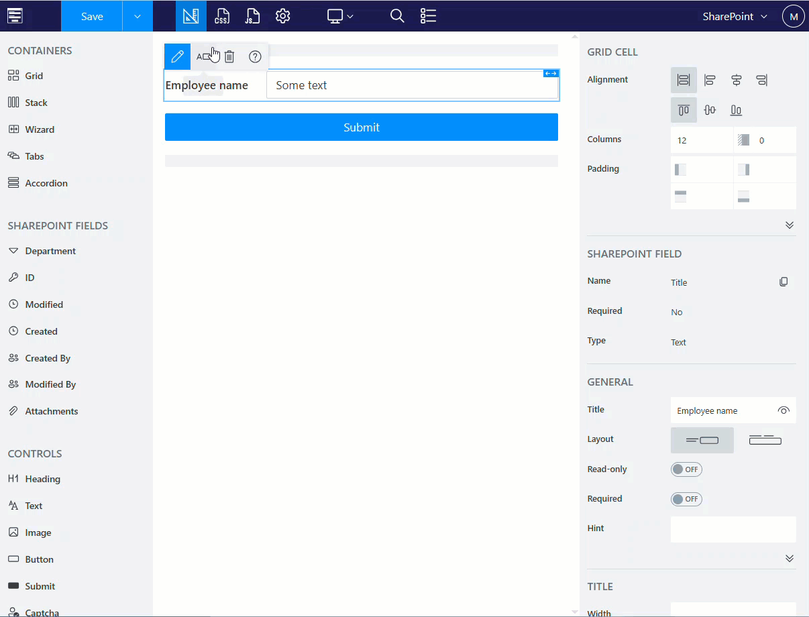The width and height of the screenshot is (809, 617).
Task: Click the Employee name text field
Action: click(412, 85)
